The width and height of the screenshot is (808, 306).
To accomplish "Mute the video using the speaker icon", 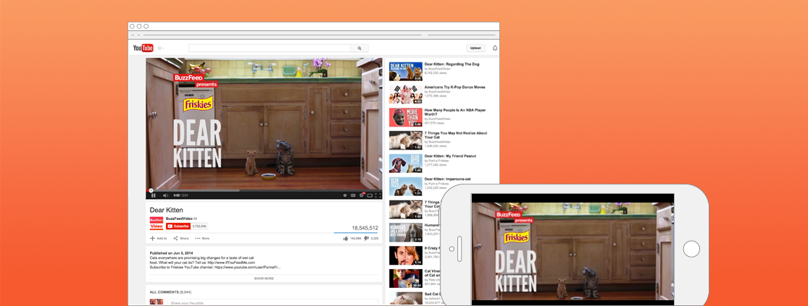I will coord(165,195).
